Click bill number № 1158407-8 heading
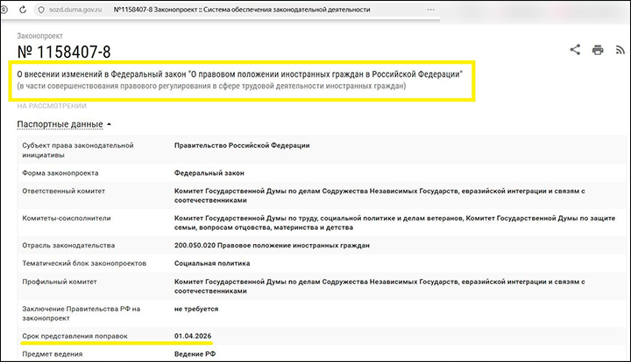Image resolution: width=631 pixels, height=362 pixels. coord(64,52)
